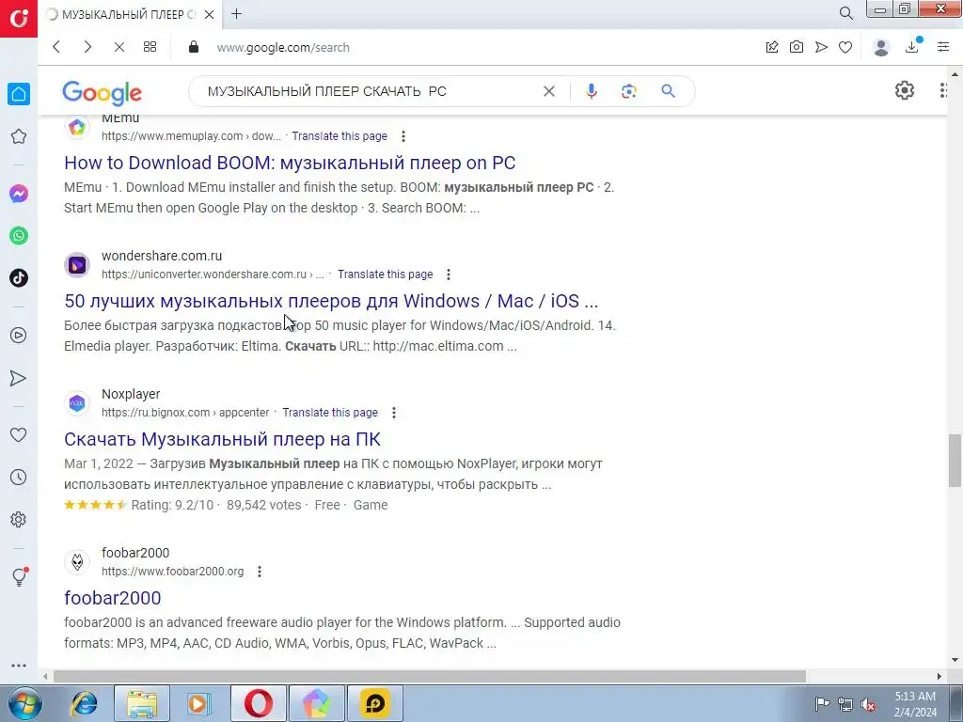The height and width of the screenshot is (722, 963).
Task: Open the sidebar lightbulb tips icon
Action: click(x=19, y=576)
